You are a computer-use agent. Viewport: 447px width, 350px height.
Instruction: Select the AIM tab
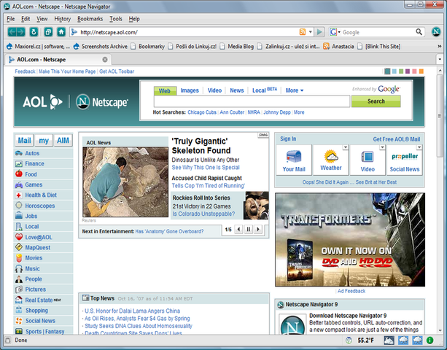click(63, 140)
